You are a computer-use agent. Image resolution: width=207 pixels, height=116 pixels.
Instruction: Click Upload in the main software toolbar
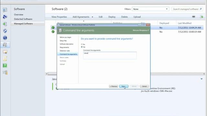137,17
